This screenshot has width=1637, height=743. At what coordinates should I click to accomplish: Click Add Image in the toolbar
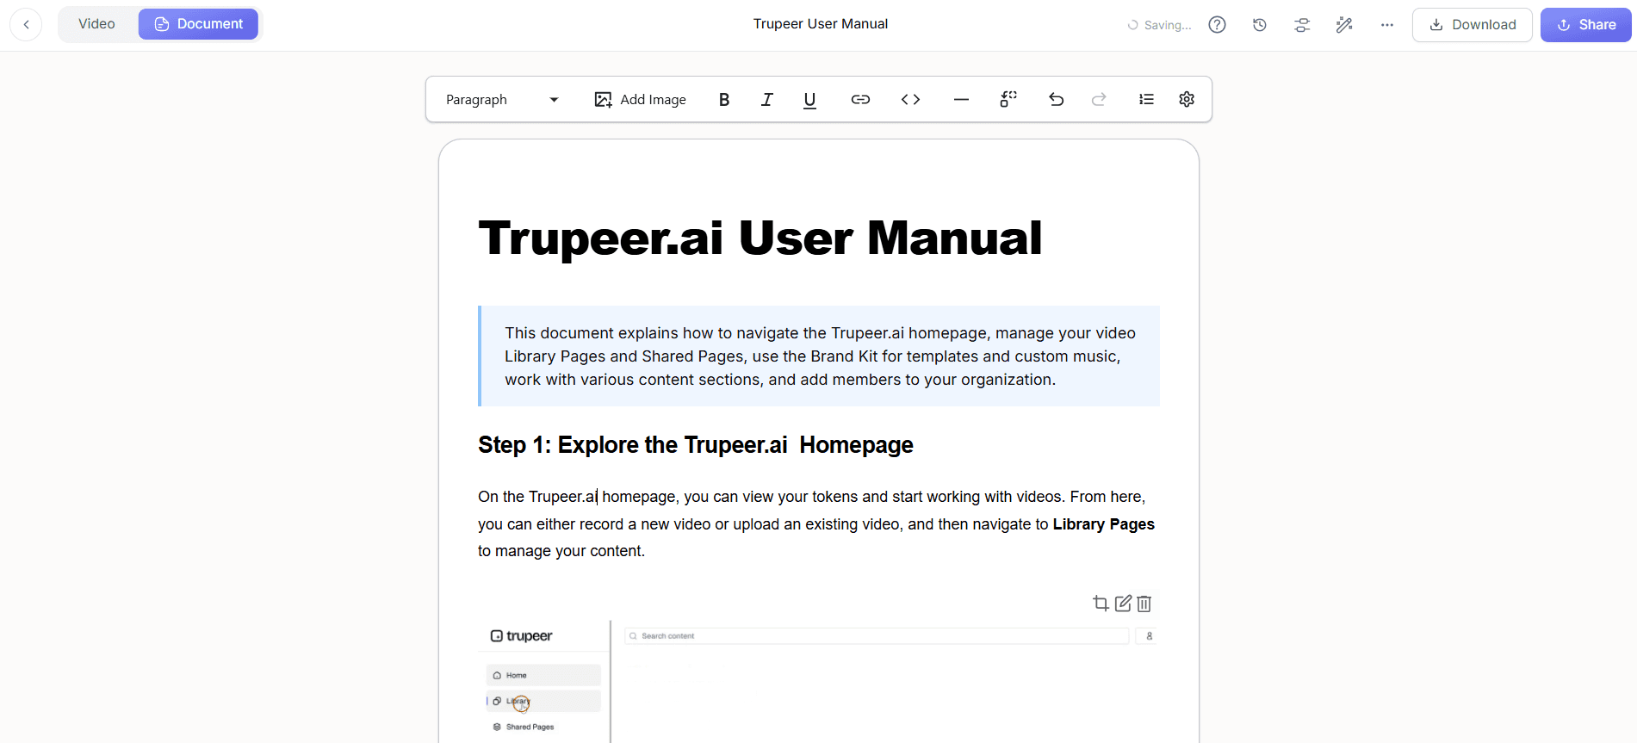point(640,100)
